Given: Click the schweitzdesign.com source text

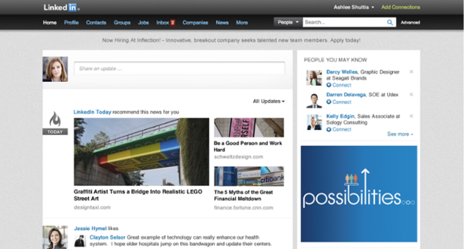Looking at the screenshot, I should pos(238,157).
